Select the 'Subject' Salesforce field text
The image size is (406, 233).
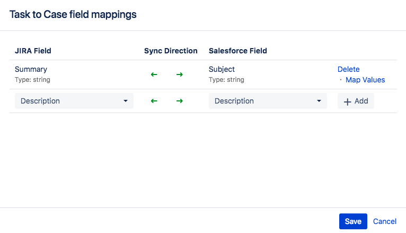(222, 69)
